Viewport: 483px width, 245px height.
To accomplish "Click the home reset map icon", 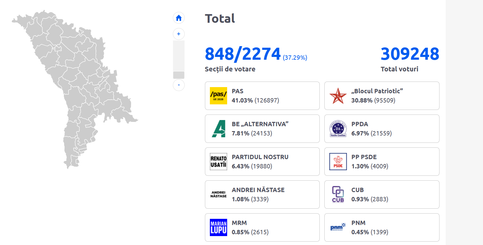I will coord(179,18).
